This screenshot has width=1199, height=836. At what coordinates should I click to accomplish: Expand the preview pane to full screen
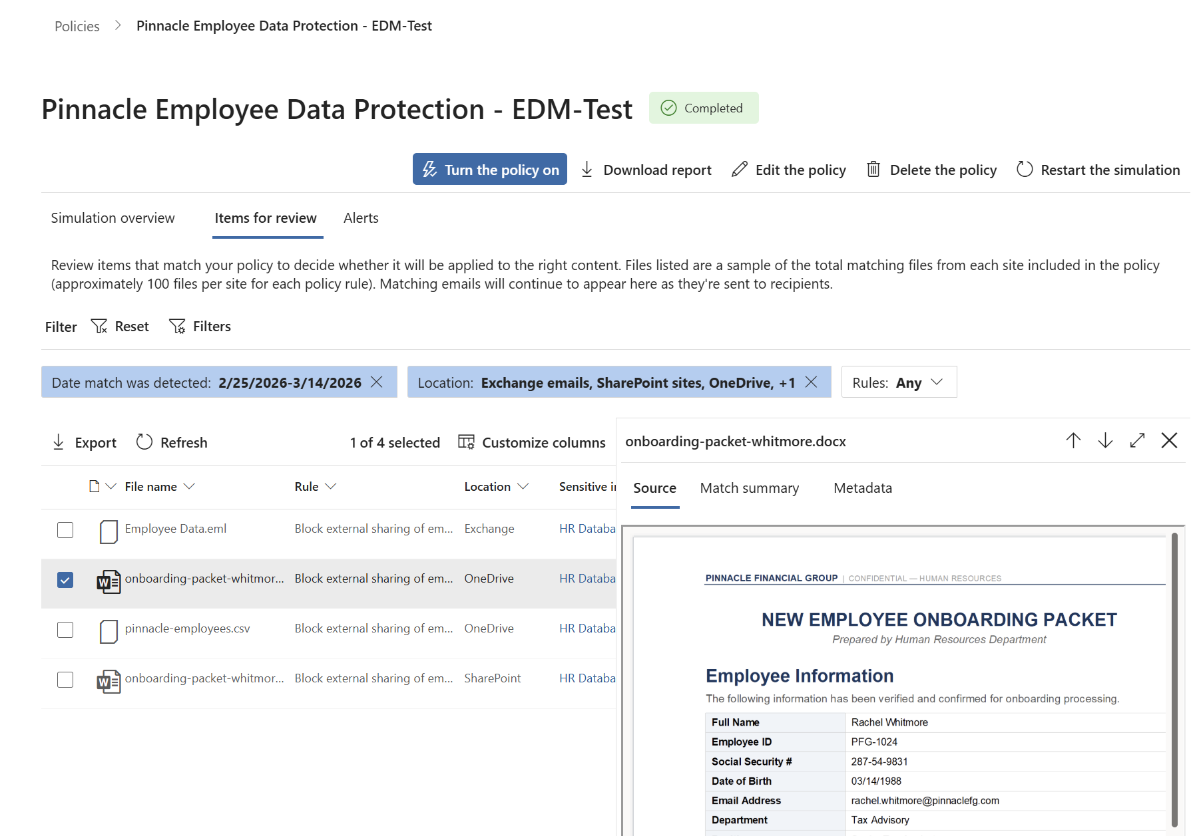(x=1137, y=440)
